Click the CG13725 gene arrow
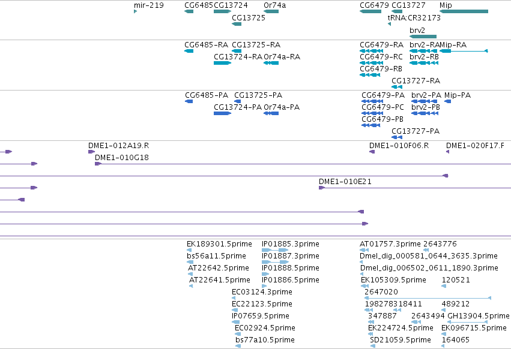The height and width of the screenshot is (349, 511). click(x=237, y=24)
